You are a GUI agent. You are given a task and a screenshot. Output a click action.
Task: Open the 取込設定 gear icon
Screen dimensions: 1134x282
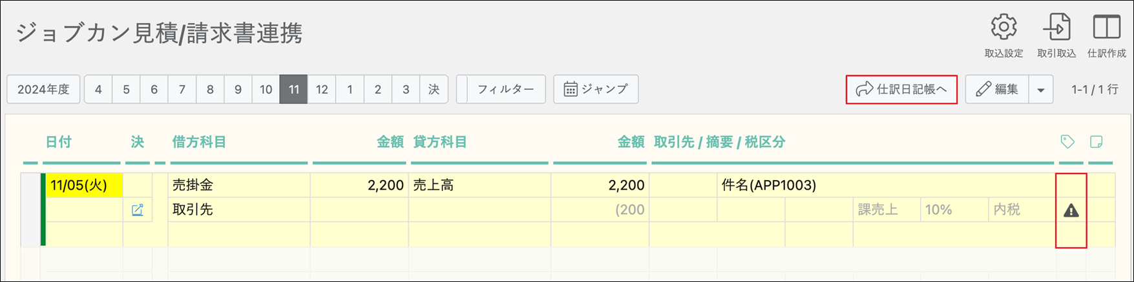pyautogui.click(x=1003, y=28)
